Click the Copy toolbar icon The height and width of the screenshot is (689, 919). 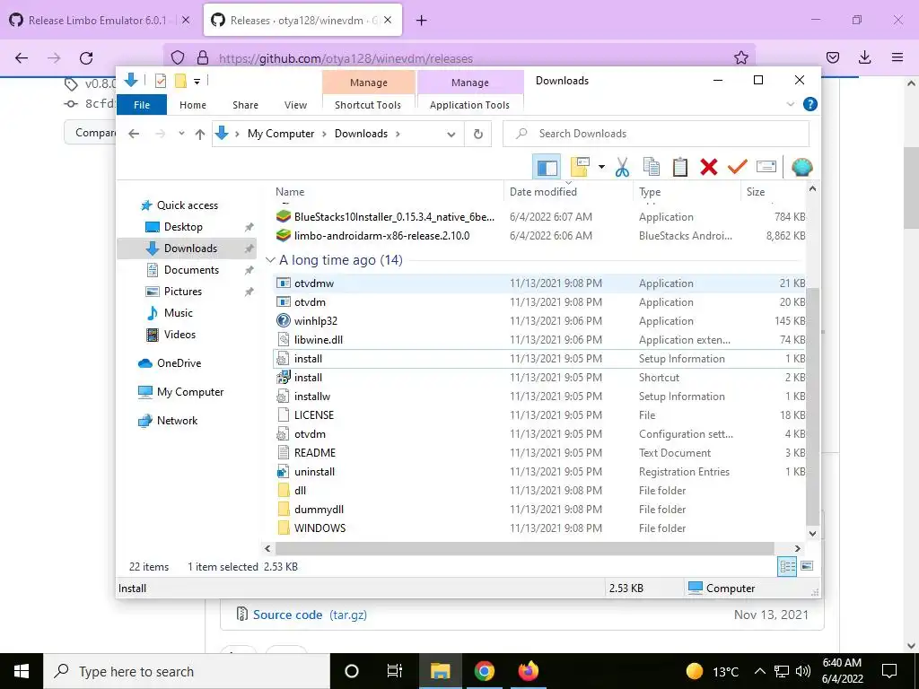652,167
